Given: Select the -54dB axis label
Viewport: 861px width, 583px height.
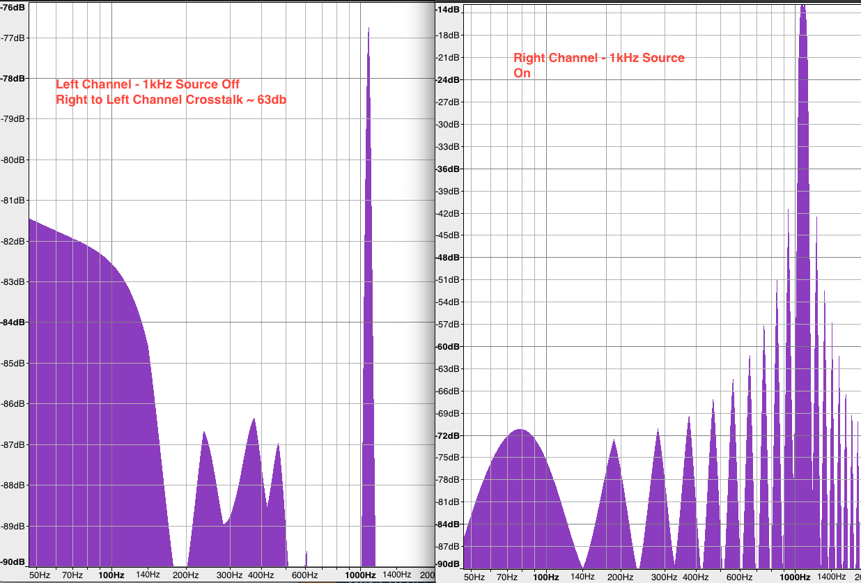Looking at the screenshot, I should 447,302.
